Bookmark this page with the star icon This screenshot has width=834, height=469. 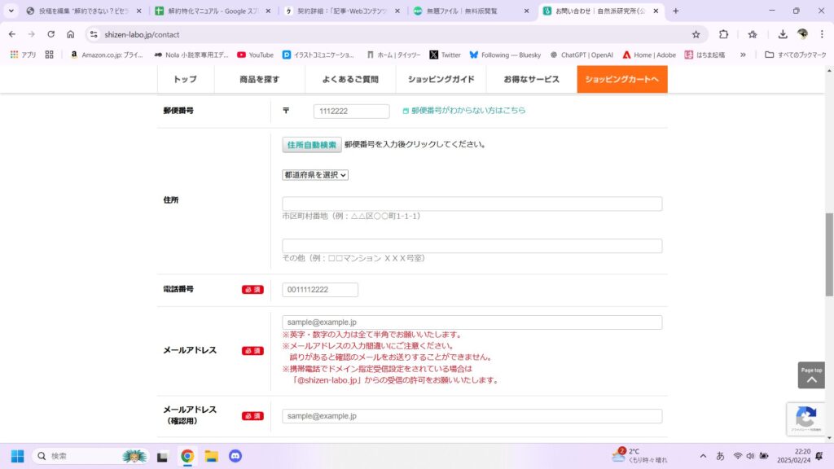pyautogui.click(x=696, y=34)
